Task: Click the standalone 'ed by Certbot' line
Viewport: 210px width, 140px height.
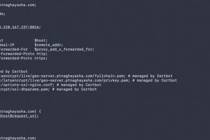Action: [14, 71]
